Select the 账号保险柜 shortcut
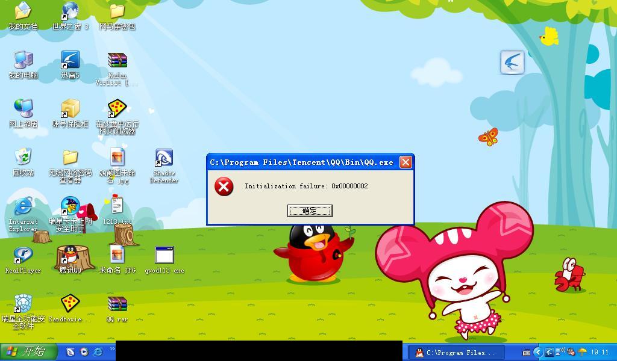The image size is (617, 361). [70, 114]
